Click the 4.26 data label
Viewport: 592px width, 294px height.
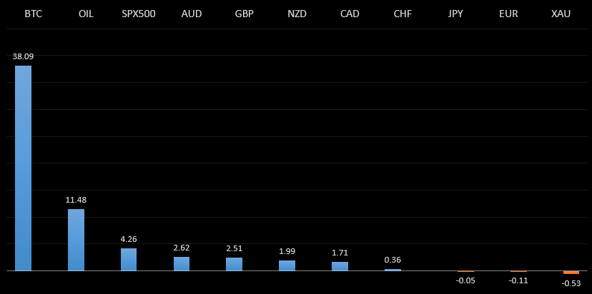(x=129, y=239)
